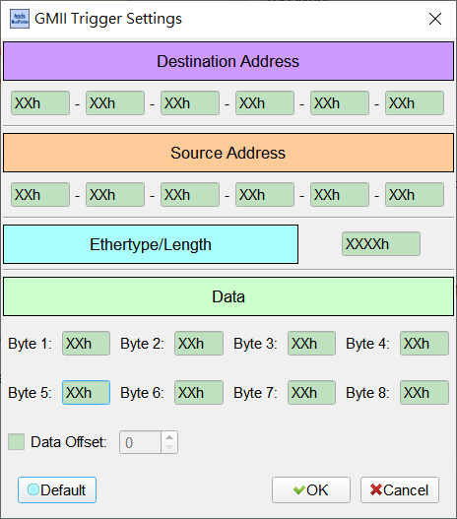Click the Byte 7 value field
Screen dimensions: 457x519
point(311,393)
